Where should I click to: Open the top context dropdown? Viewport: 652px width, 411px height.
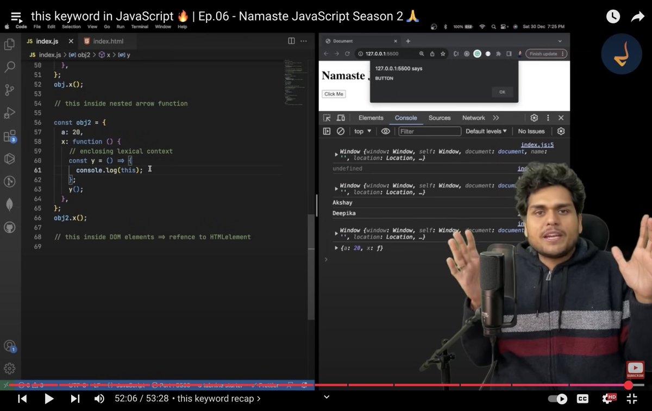[363, 131]
